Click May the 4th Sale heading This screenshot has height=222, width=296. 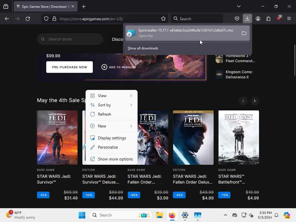pyautogui.click(x=61, y=100)
